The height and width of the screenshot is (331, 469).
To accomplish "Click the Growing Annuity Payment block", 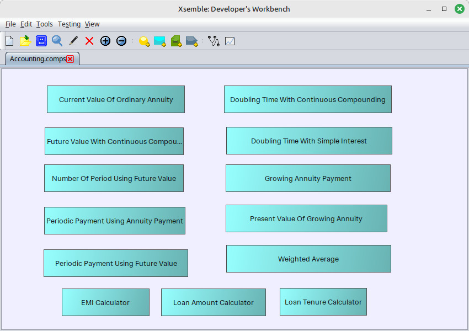I will (x=308, y=178).
